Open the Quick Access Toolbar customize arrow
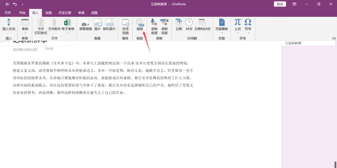This screenshot has height=168, width=337. point(23,4)
